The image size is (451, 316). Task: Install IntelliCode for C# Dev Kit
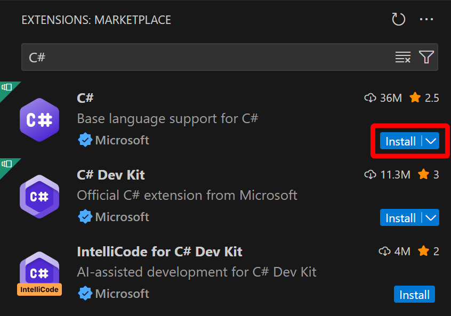pyautogui.click(x=414, y=295)
